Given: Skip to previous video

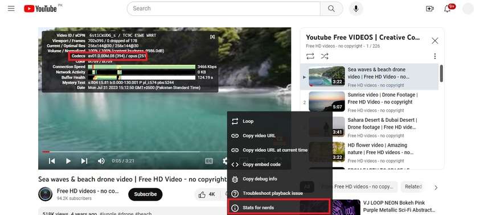Looking at the screenshot, I should pos(52,161).
